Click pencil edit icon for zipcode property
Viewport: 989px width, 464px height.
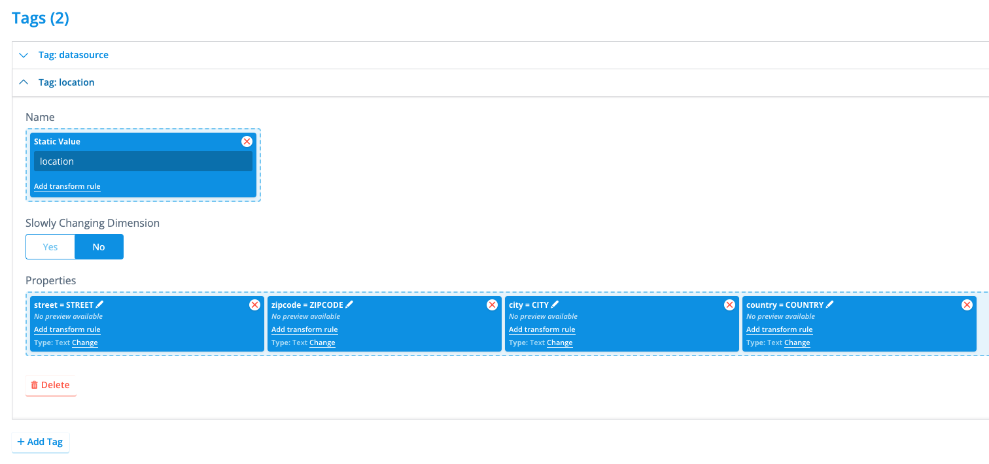coord(349,305)
